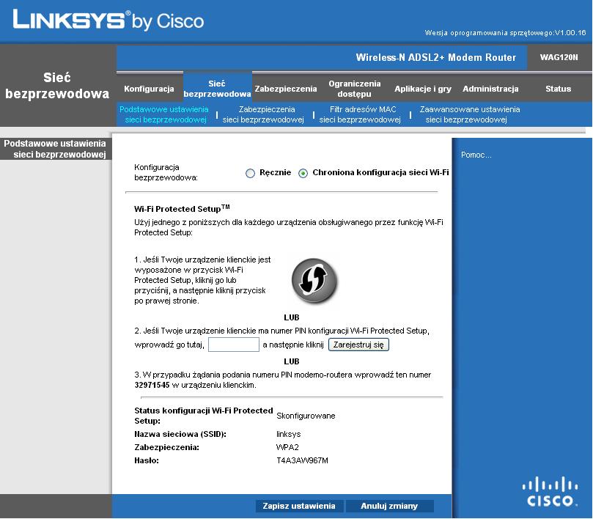Open the Aplikacje i gry tab
Image resolution: width=593 pixels, height=519 pixels.
pyautogui.click(x=423, y=89)
